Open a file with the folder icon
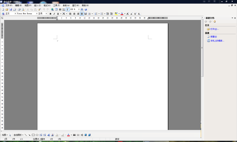This screenshot has height=142, width=237. (7, 9)
